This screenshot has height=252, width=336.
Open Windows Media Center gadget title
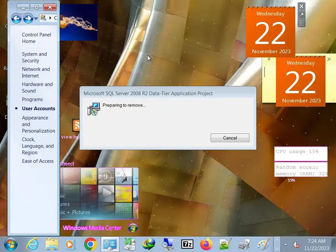pos(92,228)
